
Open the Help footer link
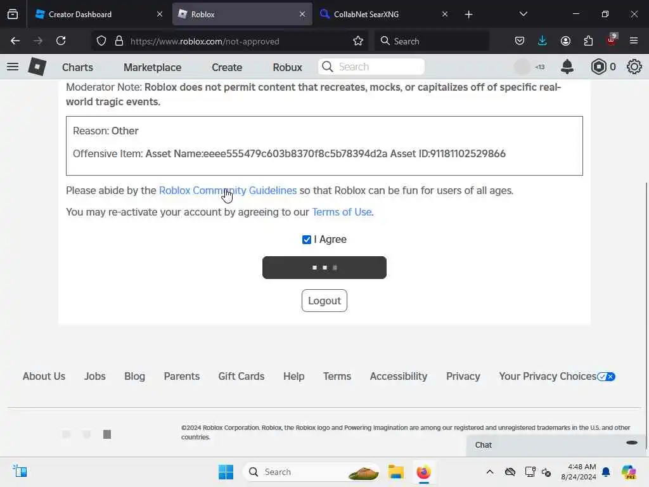click(x=294, y=377)
